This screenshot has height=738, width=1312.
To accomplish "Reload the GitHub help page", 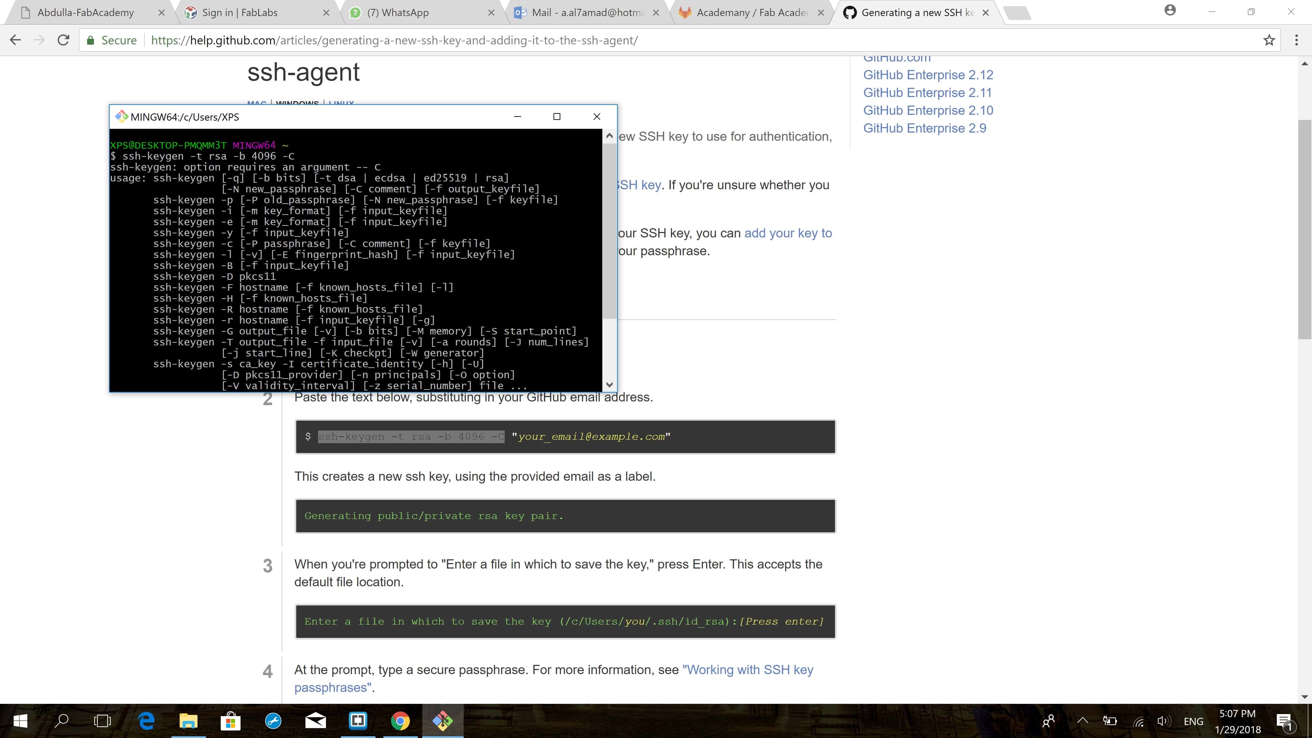I will point(63,40).
